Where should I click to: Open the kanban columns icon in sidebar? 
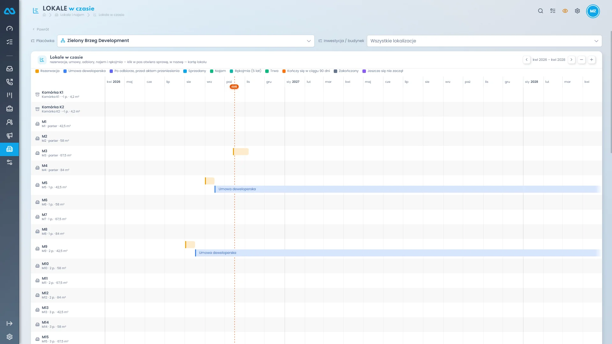tap(10, 95)
